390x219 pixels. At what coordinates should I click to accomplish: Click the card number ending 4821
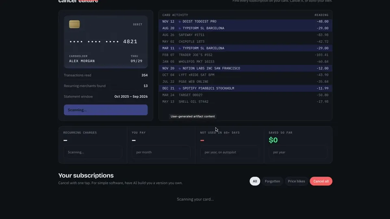tap(103, 41)
